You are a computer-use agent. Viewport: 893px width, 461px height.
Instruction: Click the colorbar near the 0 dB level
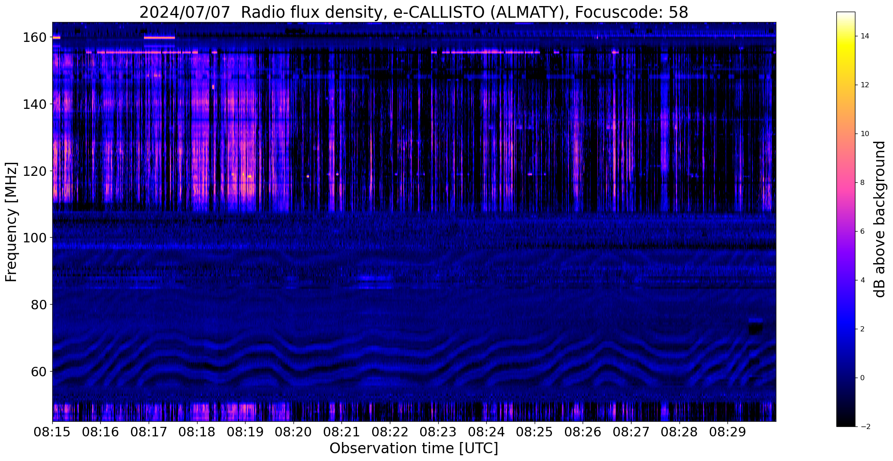(846, 378)
